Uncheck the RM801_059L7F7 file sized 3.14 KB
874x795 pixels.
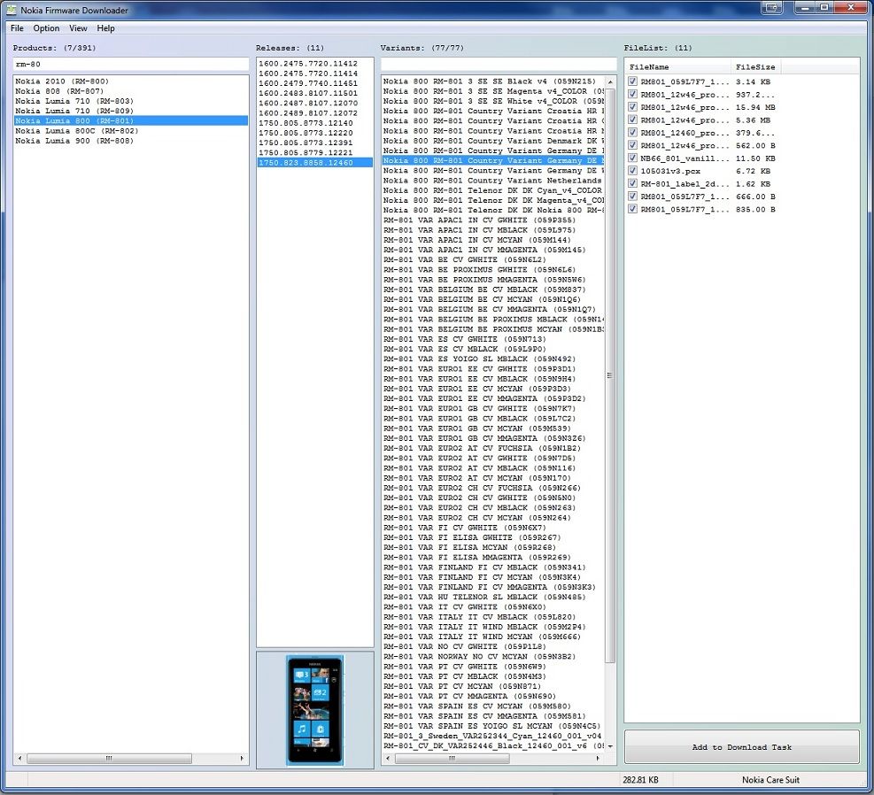coord(632,81)
